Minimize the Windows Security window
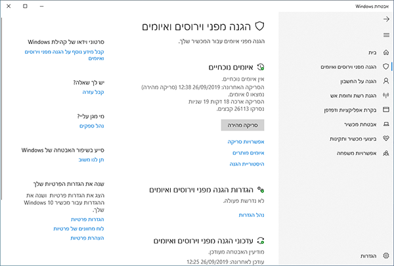394x266 pixels. coord(42,6)
